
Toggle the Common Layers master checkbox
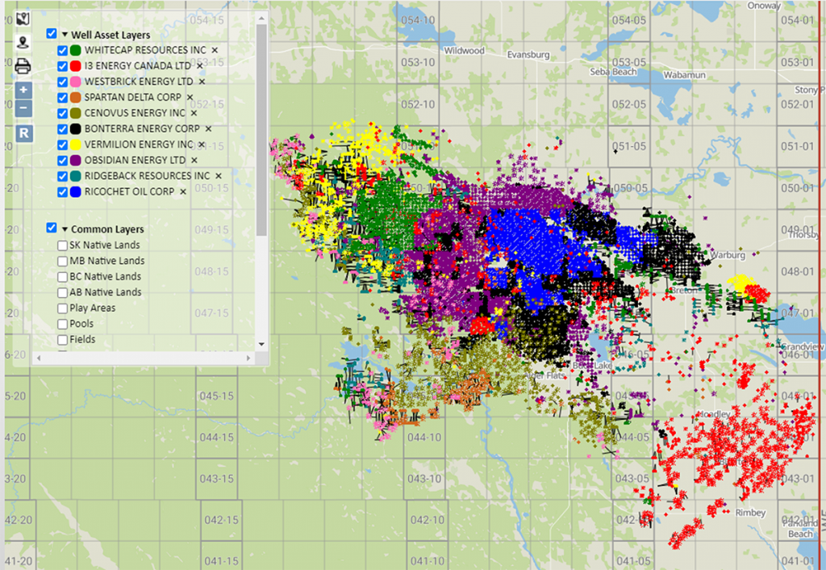coord(52,228)
